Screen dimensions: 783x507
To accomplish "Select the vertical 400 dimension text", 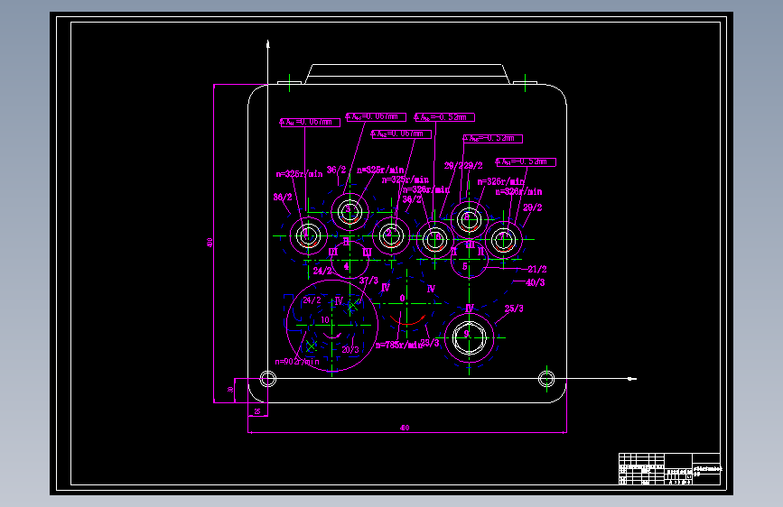I will point(210,243).
